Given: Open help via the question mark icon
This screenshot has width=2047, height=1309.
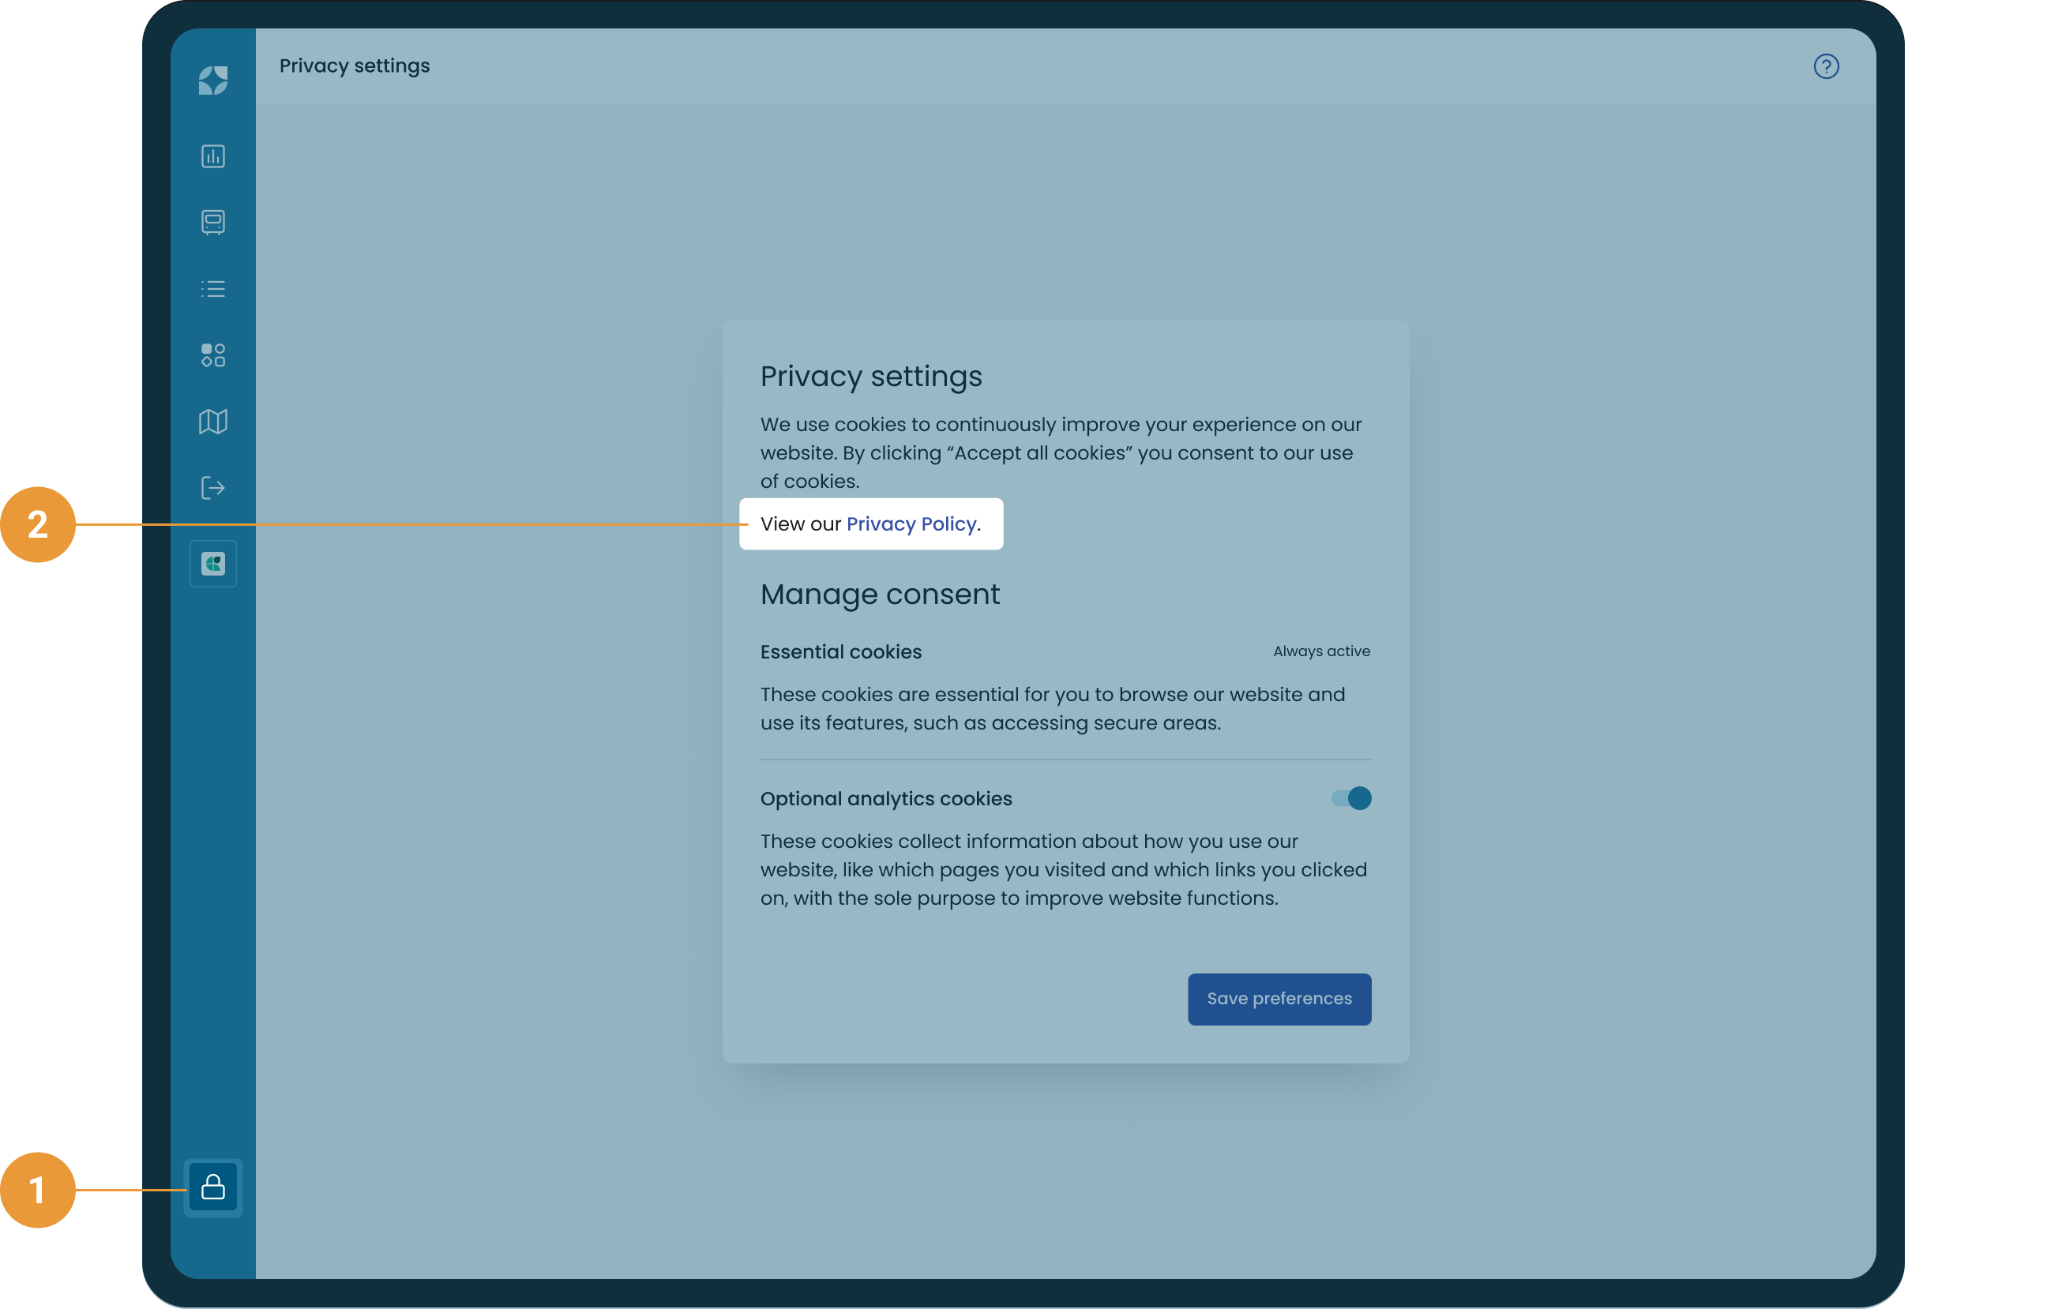Looking at the screenshot, I should coord(1825,66).
